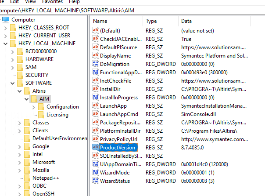This screenshot has width=265, height=196.
Task: Collapse the SOFTWARE key
Action: click(x=13, y=83)
